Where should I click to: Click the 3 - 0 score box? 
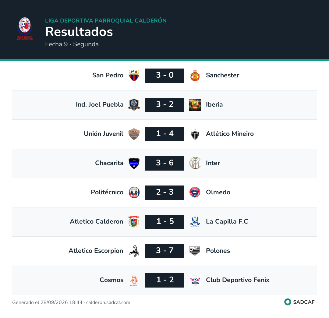[x=164, y=76]
